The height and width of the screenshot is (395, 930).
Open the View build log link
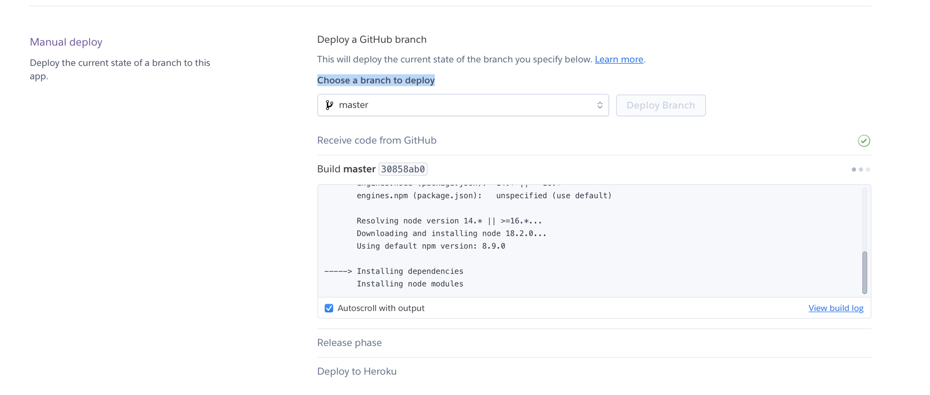(835, 308)
